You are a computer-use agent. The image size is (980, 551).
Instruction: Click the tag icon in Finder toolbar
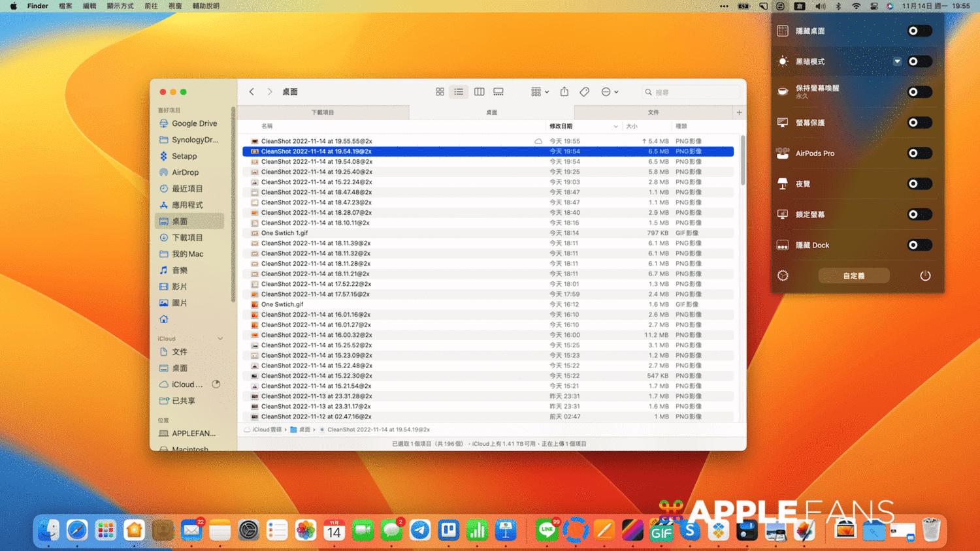pyautogui.click(x=585, y=92)
